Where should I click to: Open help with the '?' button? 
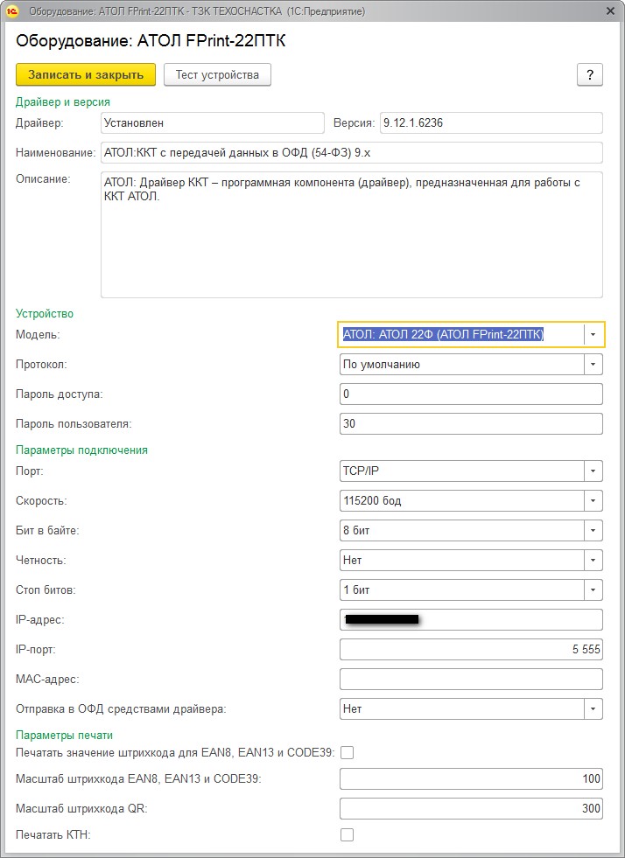point(590,75)
